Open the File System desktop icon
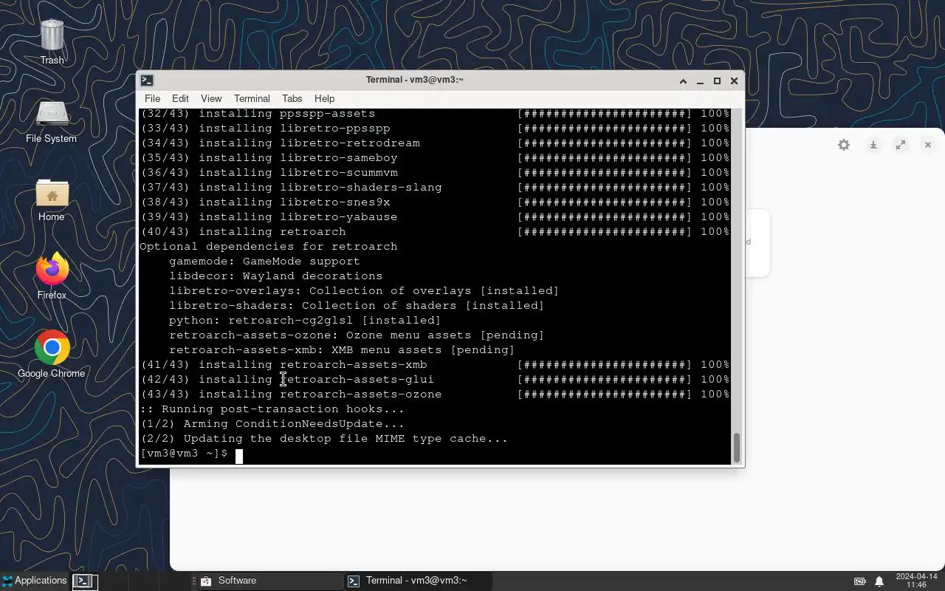The height and width of the screenshot is (591, 945). pyautogui.click(x=52, y=122)
